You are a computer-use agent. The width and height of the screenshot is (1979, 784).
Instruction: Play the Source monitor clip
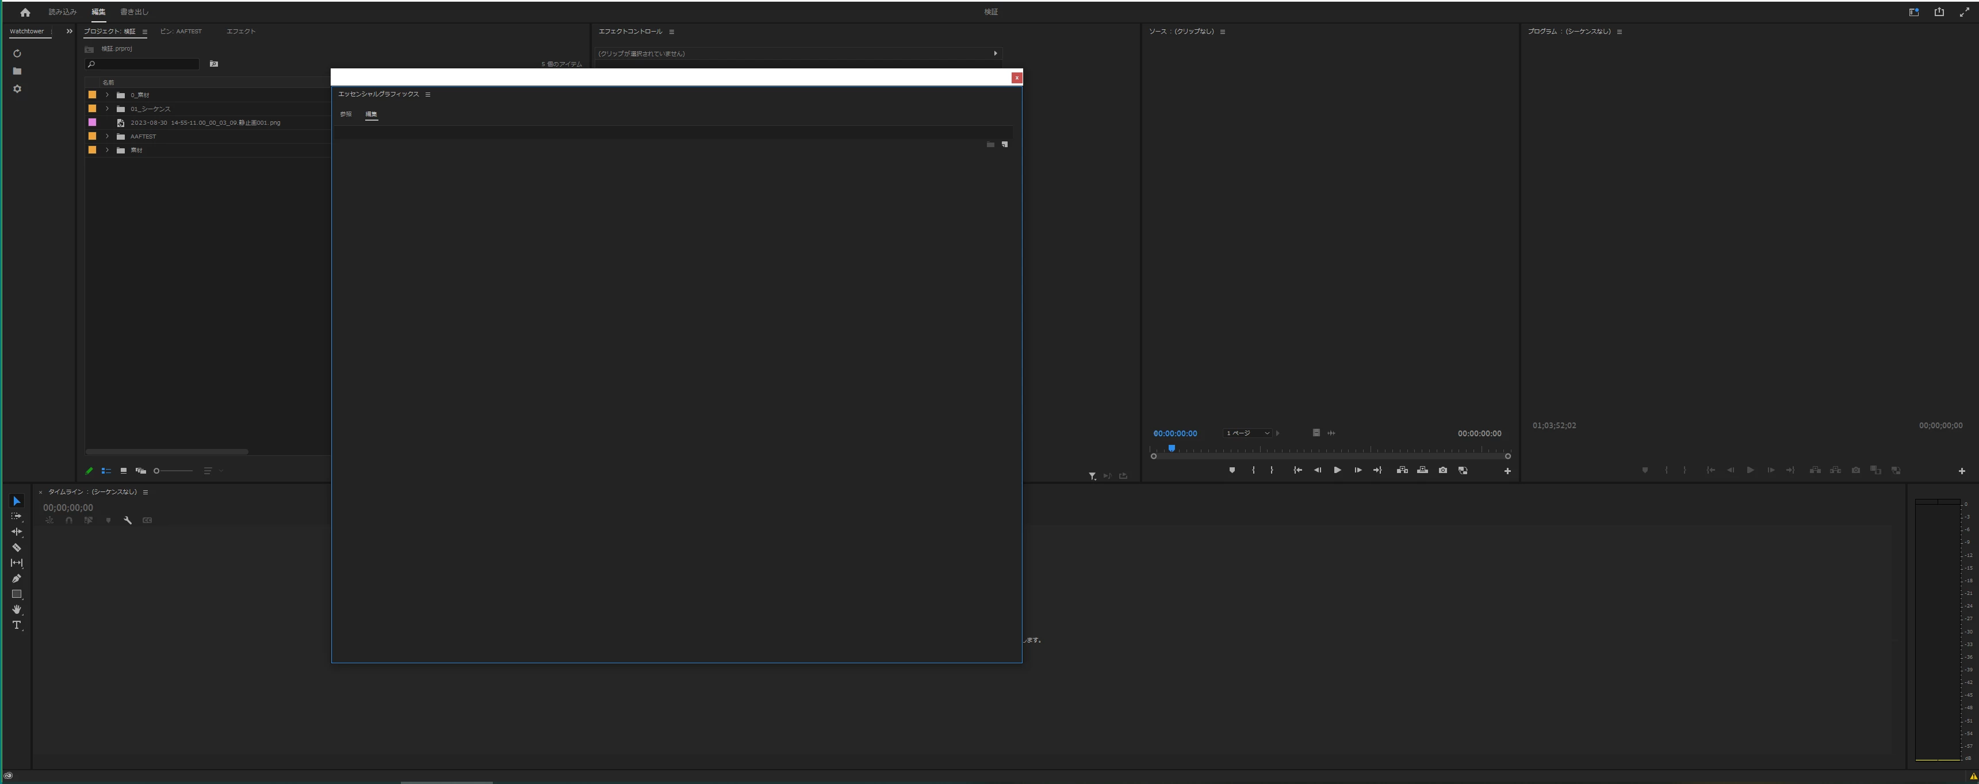pyautogui.click(x=1338, y=470)
